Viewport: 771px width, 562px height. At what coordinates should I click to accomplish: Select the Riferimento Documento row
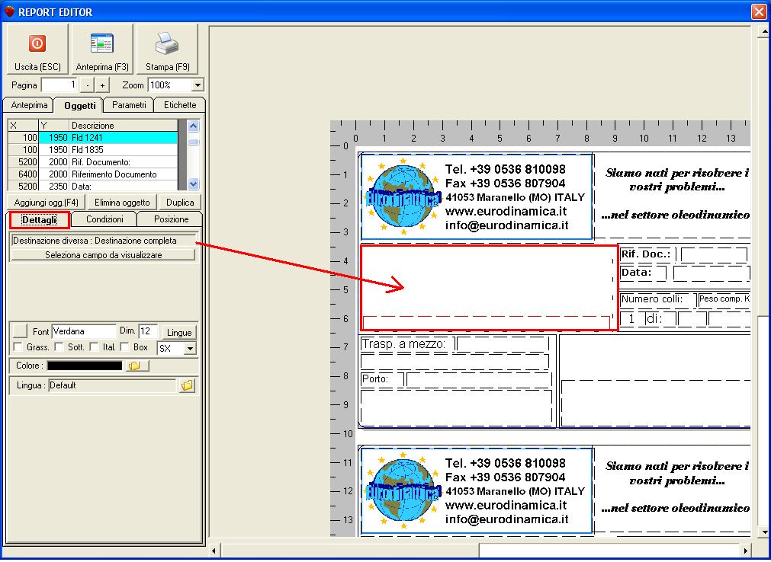93,174
